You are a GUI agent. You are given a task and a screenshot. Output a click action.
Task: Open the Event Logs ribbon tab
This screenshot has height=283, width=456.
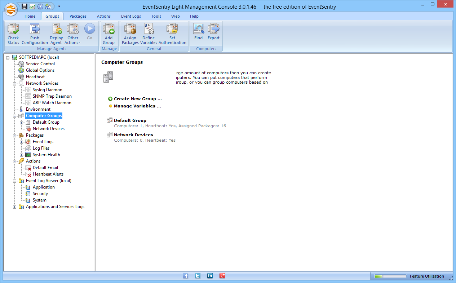(131, 16)
